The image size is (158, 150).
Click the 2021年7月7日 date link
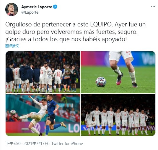[x=36, y=143]
